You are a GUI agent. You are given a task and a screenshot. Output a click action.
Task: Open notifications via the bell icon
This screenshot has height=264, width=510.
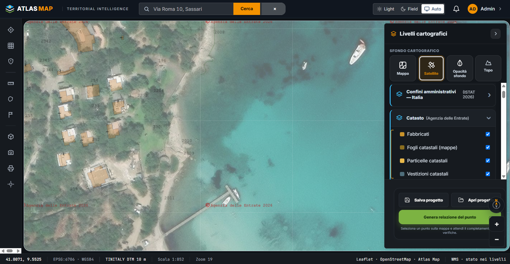(x=456, y=9)
